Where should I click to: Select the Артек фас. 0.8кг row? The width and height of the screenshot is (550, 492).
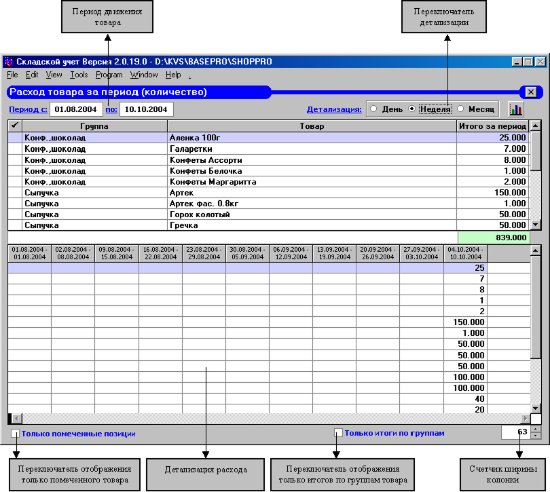pos(269,204)
